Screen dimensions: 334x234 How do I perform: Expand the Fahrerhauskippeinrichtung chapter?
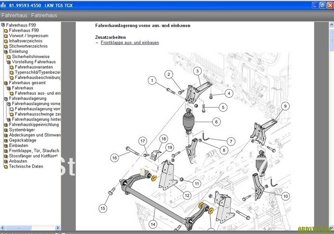pyautogui.click(x=6, y=125)
